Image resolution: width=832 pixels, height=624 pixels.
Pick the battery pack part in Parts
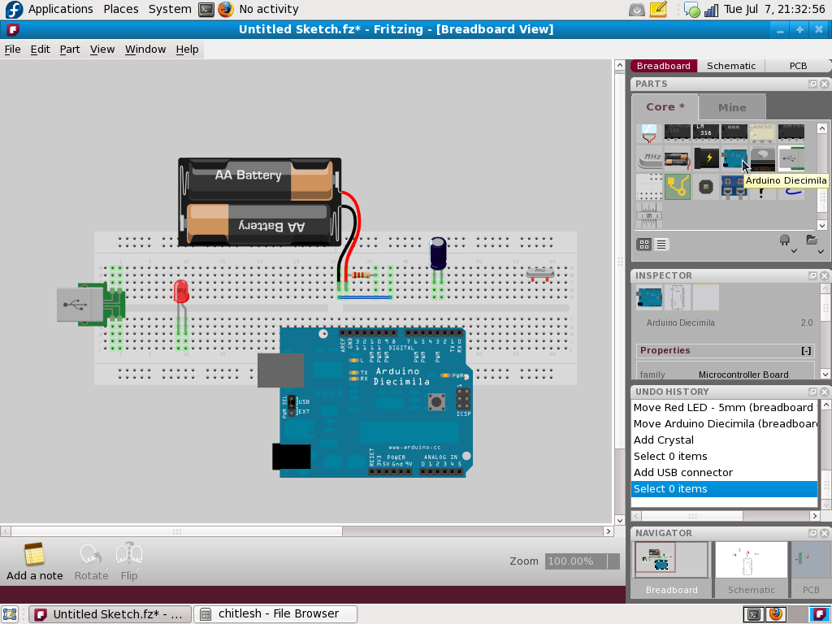click(x=677, y=159)
